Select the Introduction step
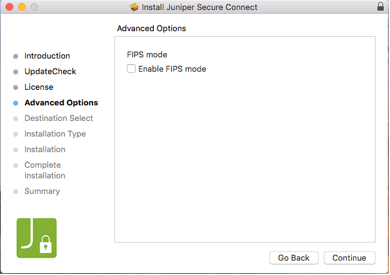390x275 pixels. [47, 56]
